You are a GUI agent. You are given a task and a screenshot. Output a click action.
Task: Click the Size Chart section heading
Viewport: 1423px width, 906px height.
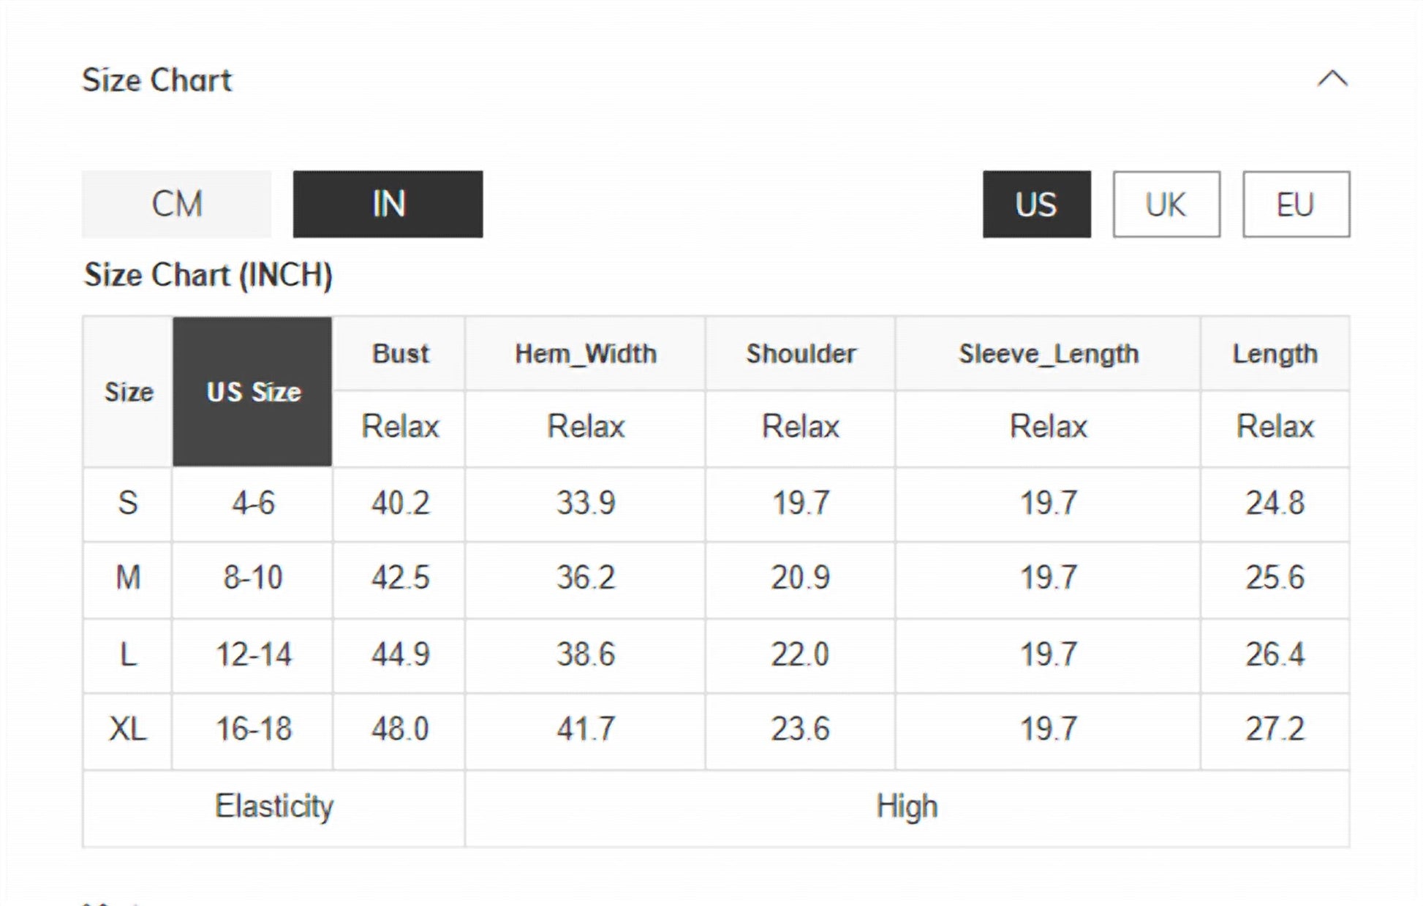[x=156, y=80]
